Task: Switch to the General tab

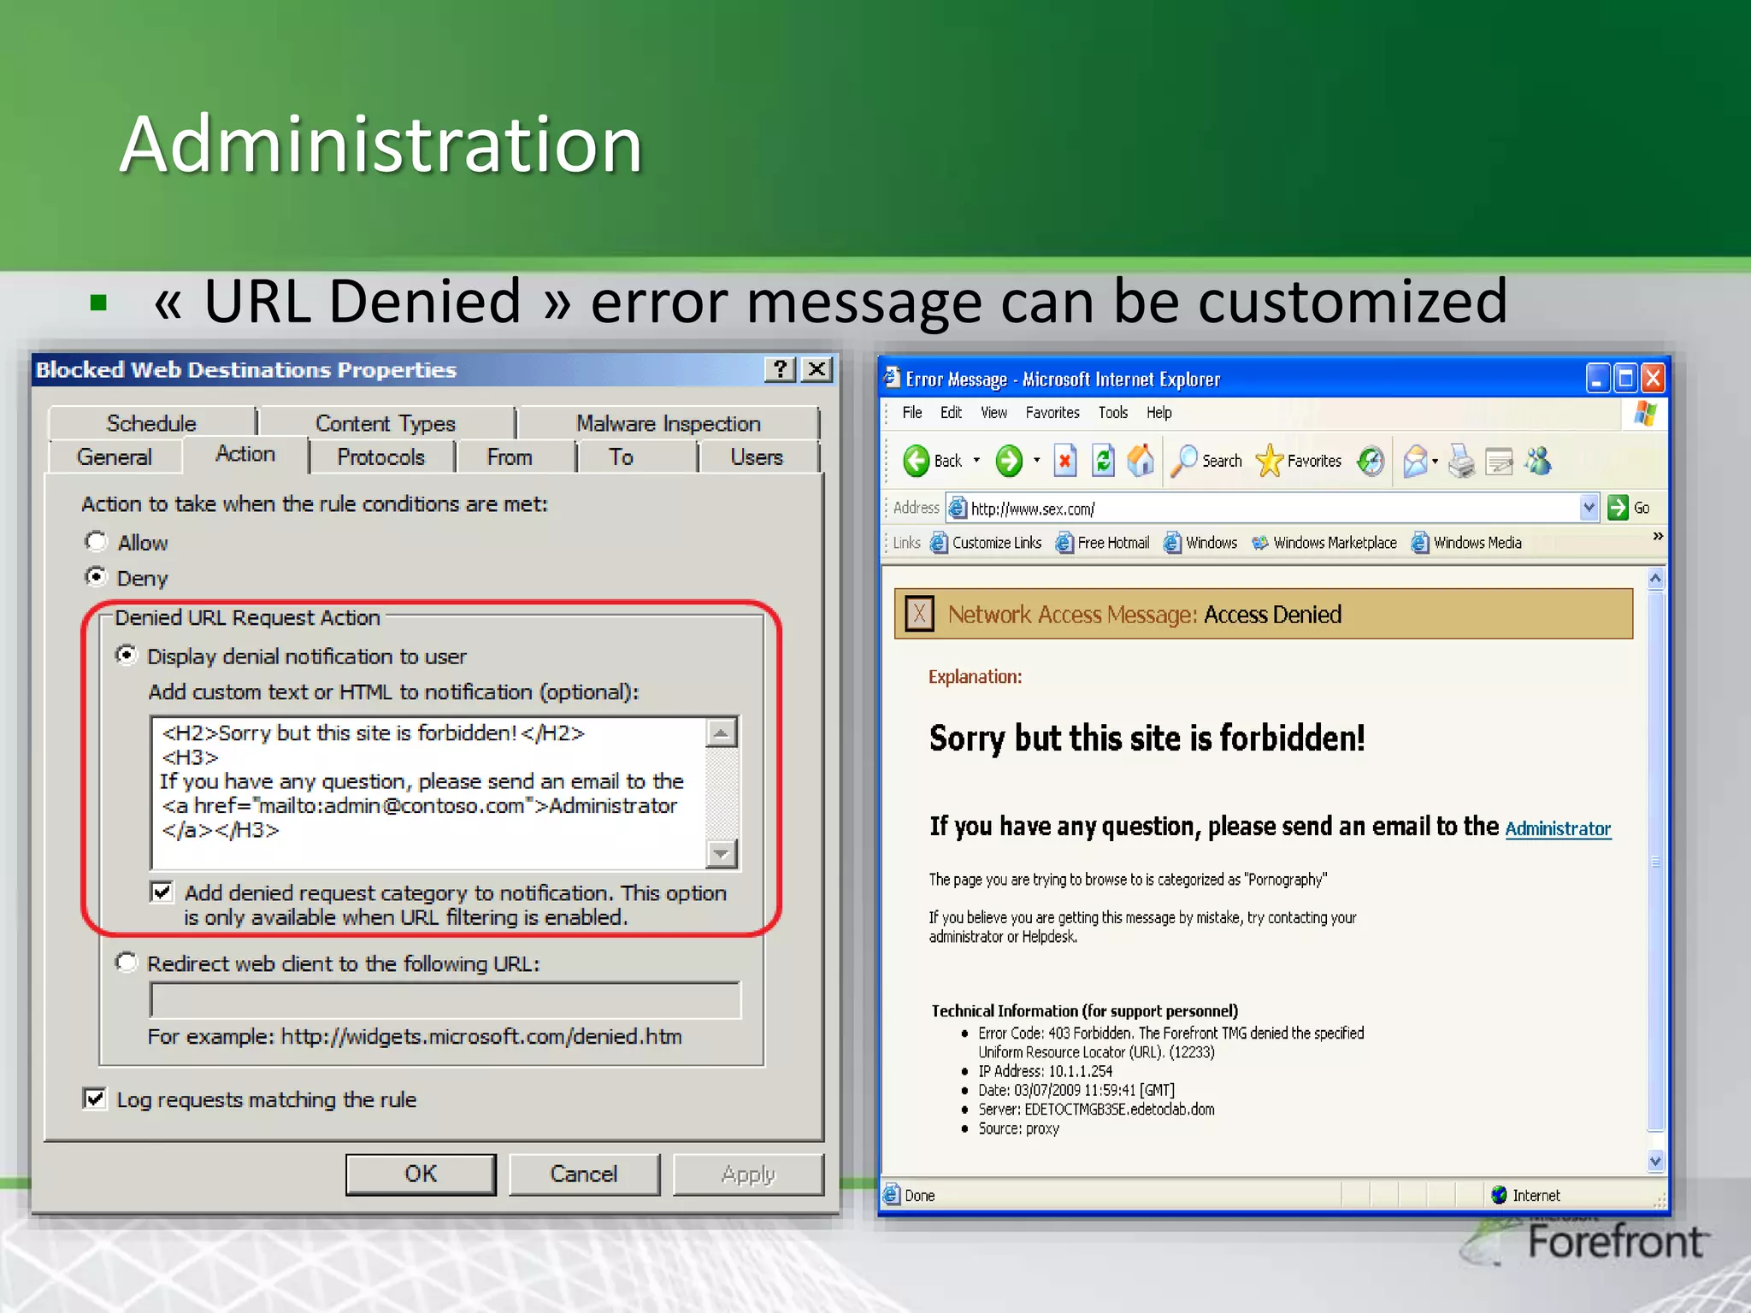Action: tap(115, 457)
